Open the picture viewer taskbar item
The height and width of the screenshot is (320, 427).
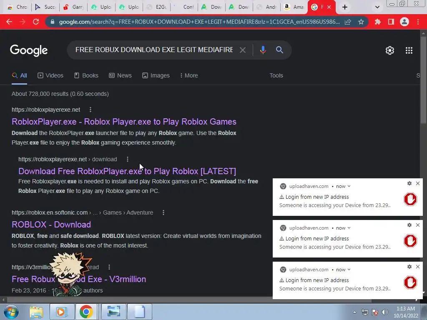[114, 312]
